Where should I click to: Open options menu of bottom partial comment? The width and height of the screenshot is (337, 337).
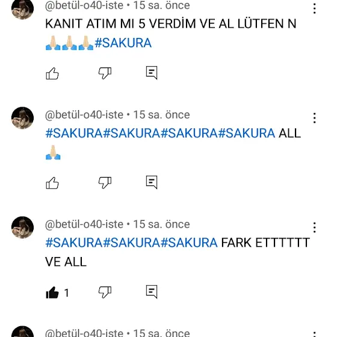[314, 334]
